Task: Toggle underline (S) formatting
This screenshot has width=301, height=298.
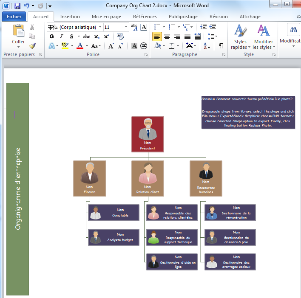Action: tap(71, 37)
